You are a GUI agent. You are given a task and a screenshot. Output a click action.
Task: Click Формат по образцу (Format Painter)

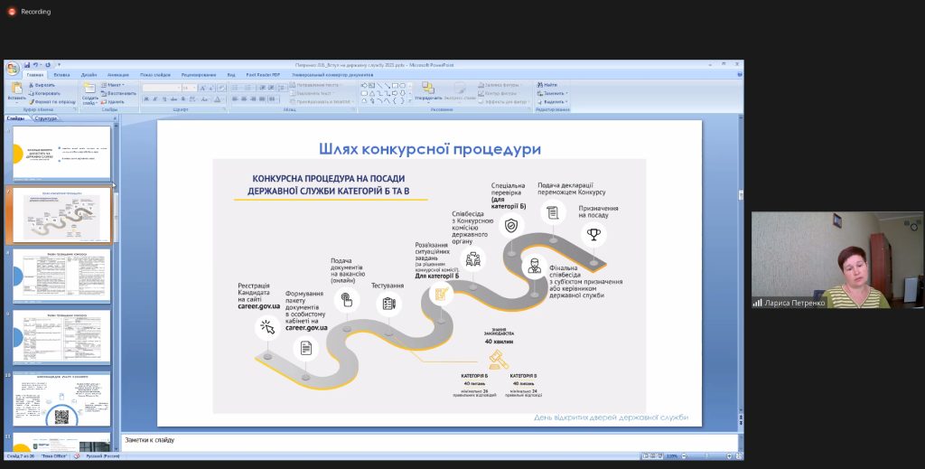[52, 101]
